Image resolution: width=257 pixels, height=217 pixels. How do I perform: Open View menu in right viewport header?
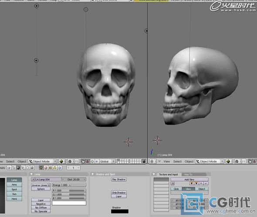(167, 162)
